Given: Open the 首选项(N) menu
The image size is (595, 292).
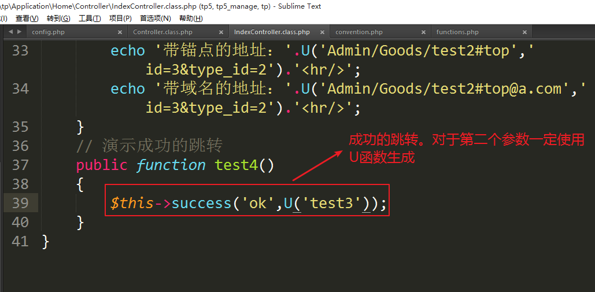Looking at the screenshot, I should [155, 19].
